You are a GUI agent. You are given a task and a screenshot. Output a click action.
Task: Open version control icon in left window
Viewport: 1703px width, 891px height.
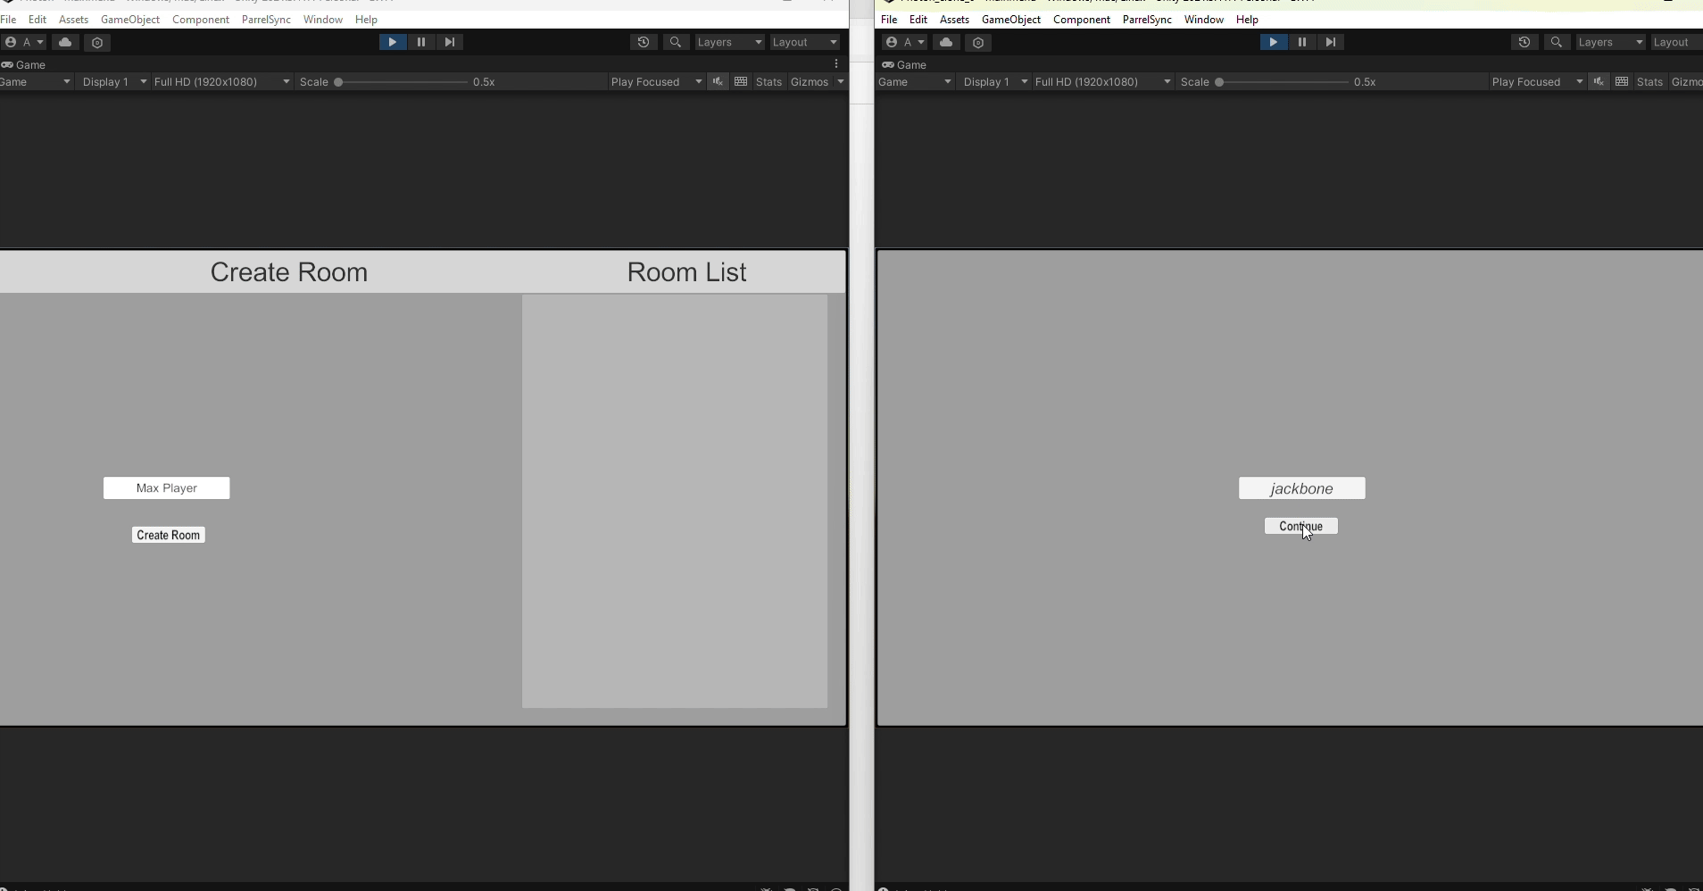point(97,42)
